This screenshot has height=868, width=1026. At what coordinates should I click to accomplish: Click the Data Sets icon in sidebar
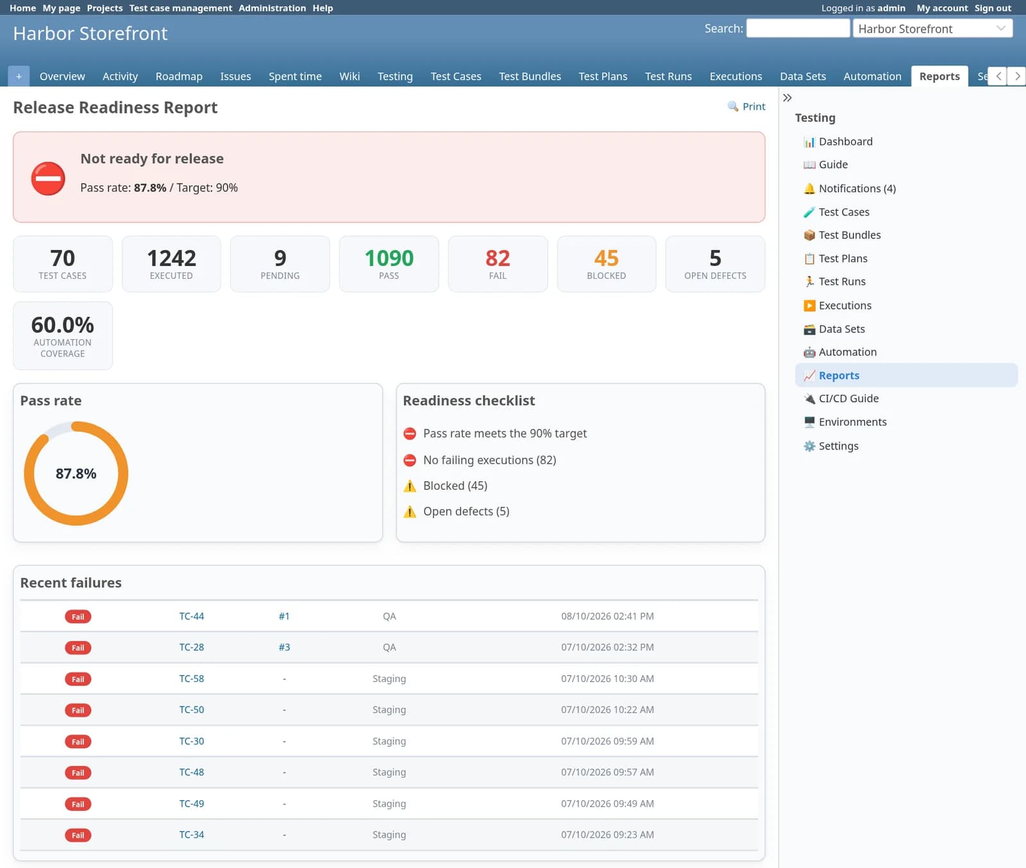pyautogui.click(x=809, y=330)
